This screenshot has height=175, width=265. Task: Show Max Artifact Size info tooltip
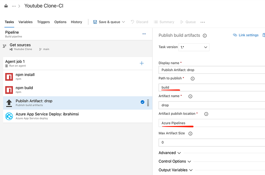point(190,134)
